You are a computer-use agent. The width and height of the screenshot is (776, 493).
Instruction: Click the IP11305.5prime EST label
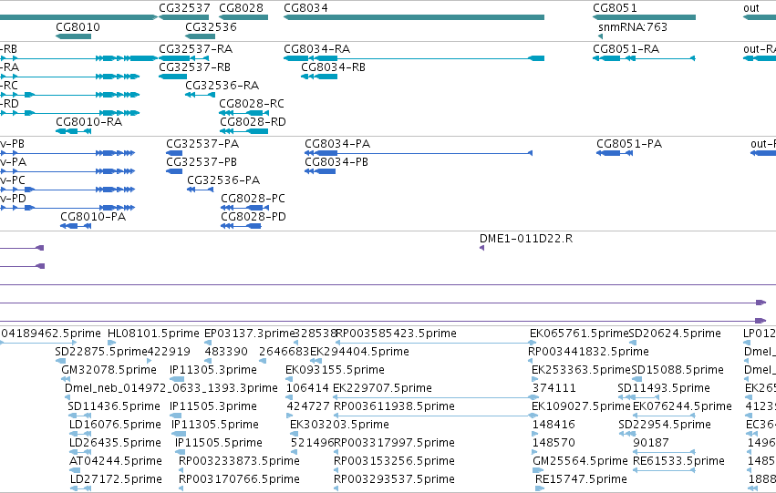[x=215, y=426]
